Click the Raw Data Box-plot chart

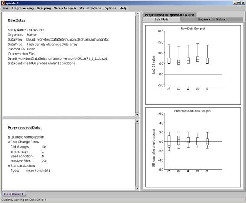193,65
